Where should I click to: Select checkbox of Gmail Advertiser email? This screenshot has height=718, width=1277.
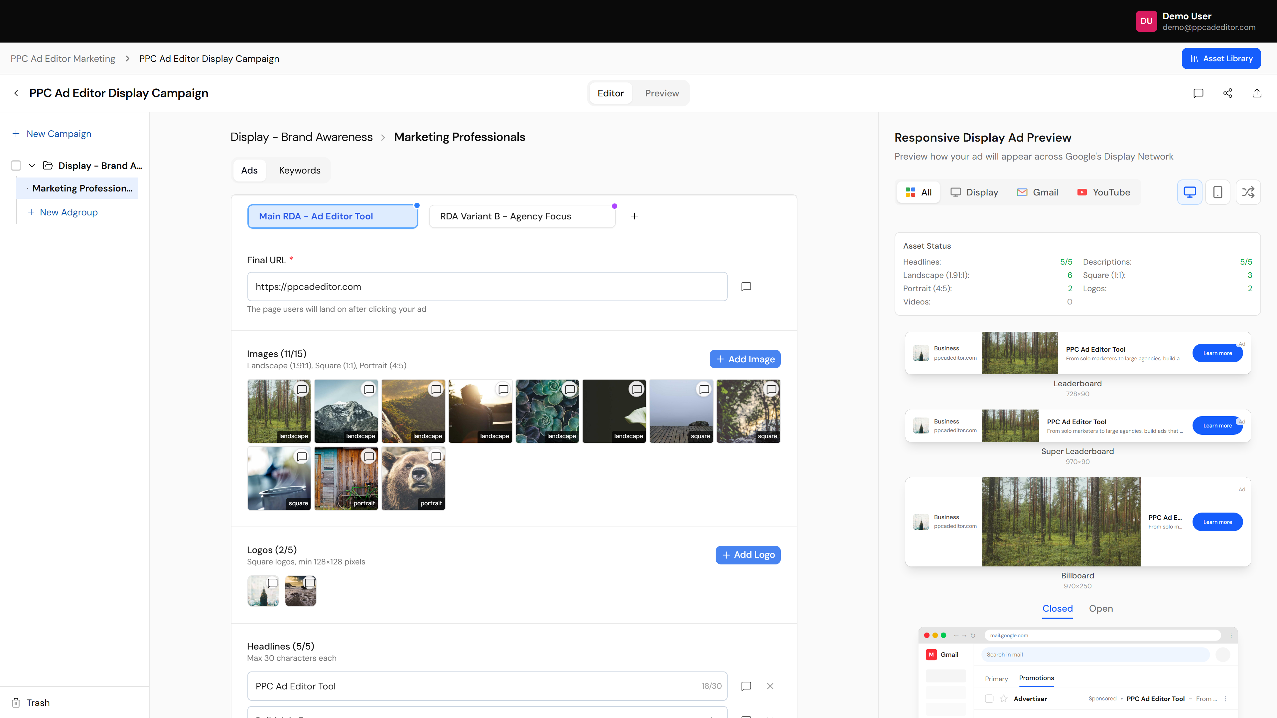click(989, 699)
